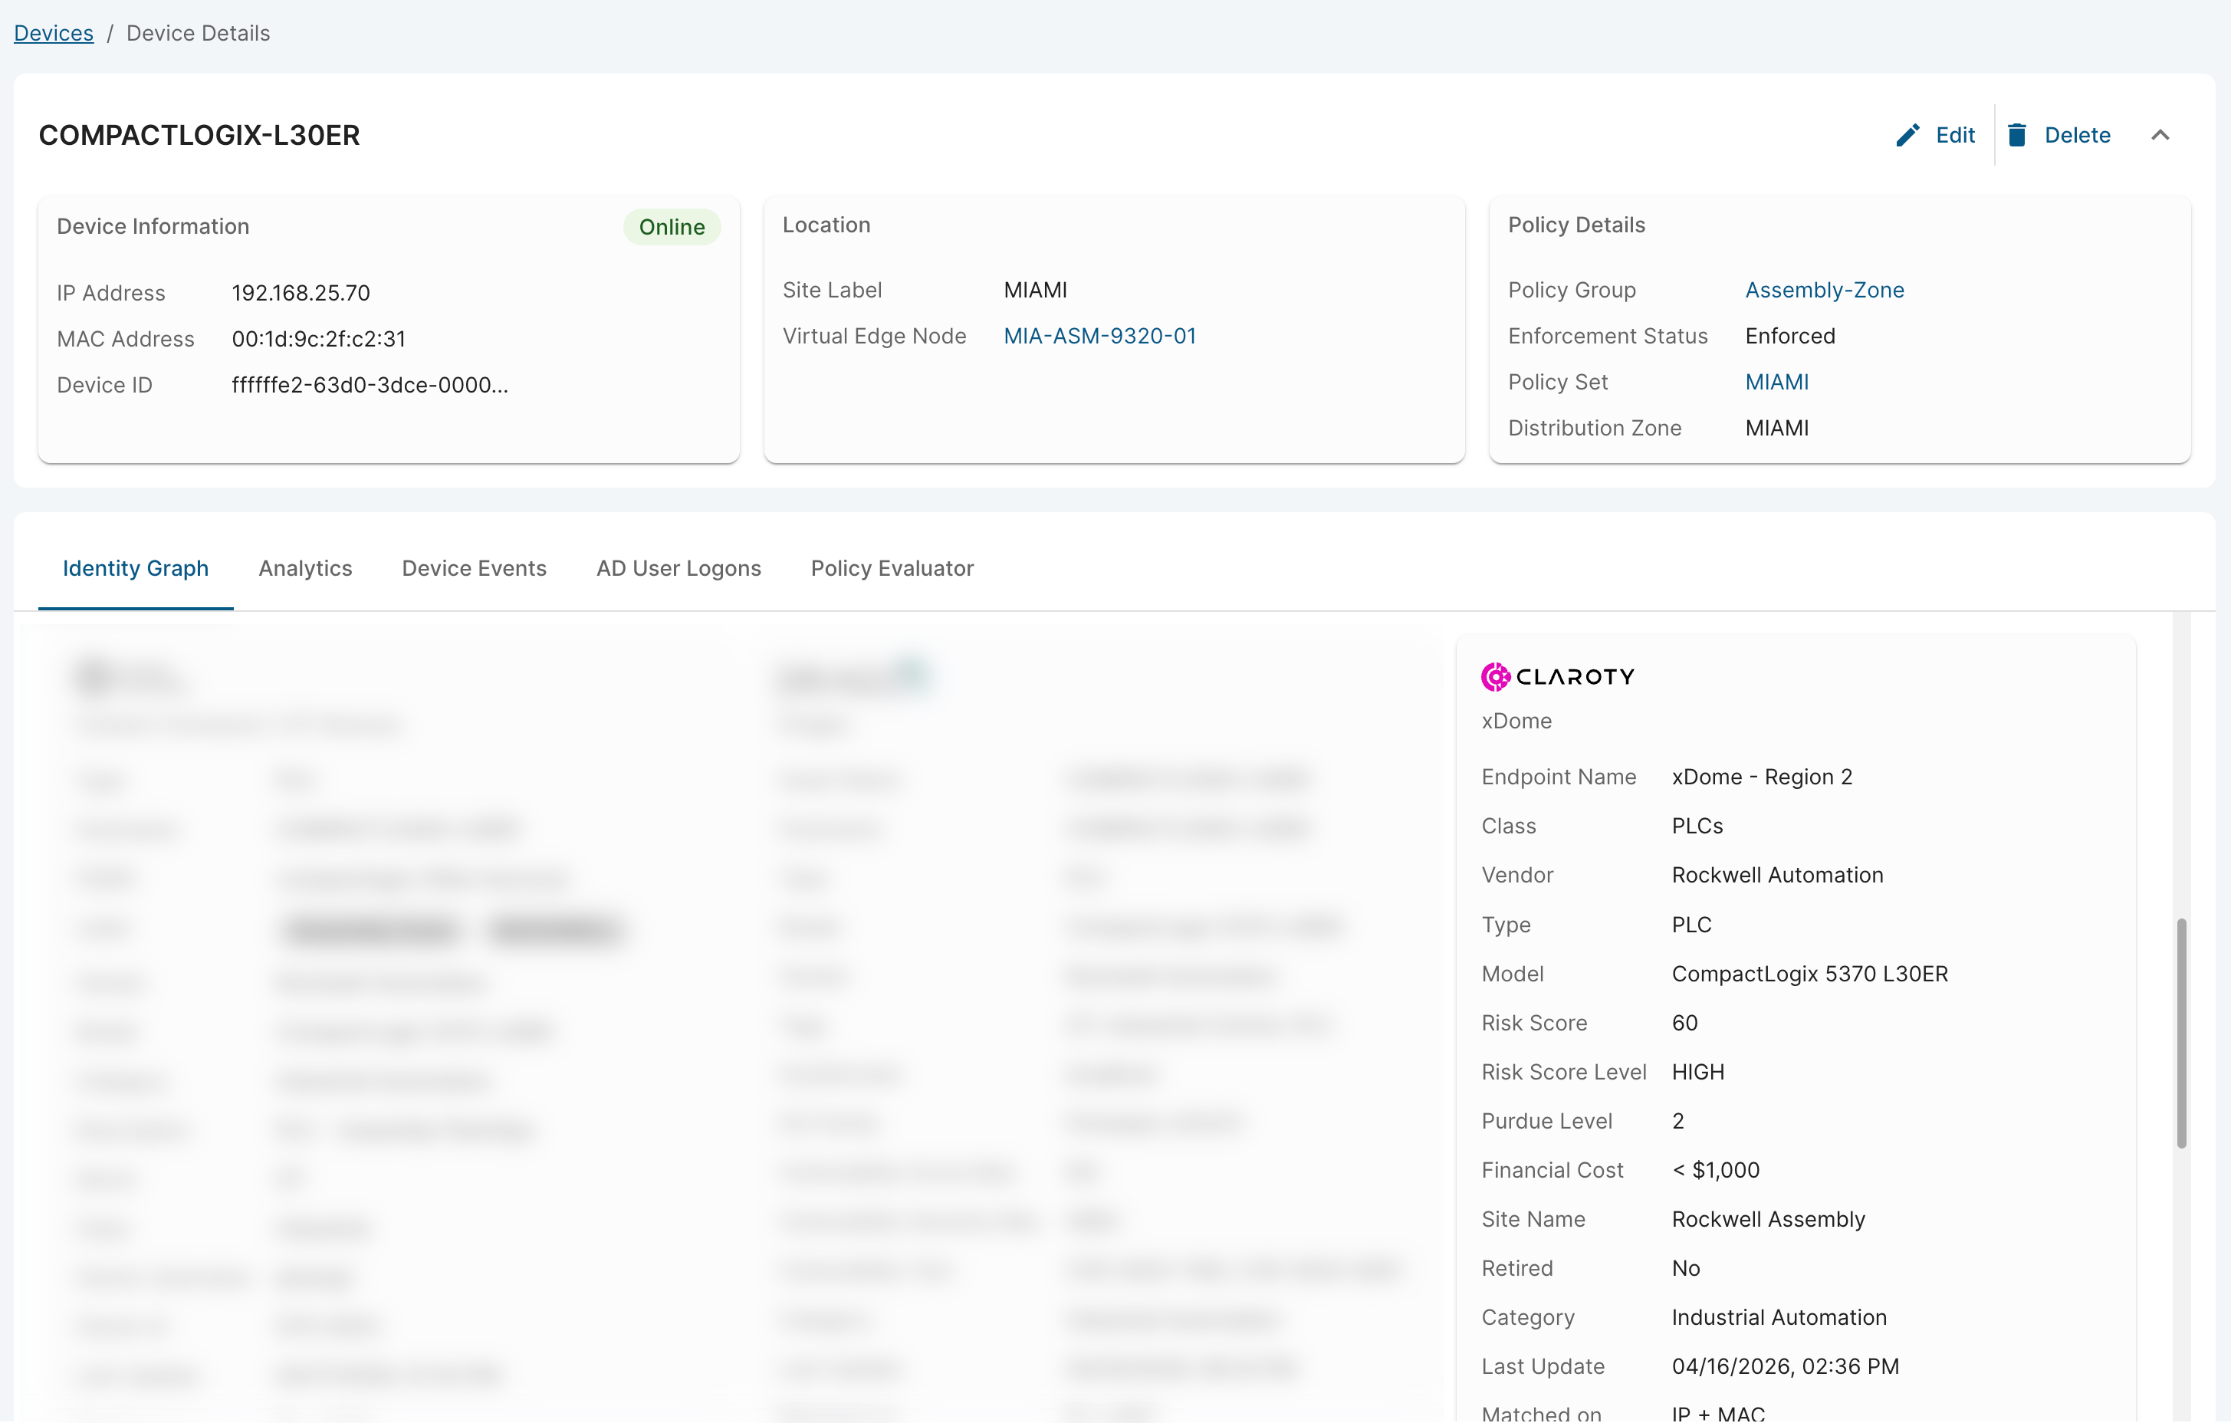
Task: Click endpoint name xDome - Region 2
Action: tap(1763, 777)
